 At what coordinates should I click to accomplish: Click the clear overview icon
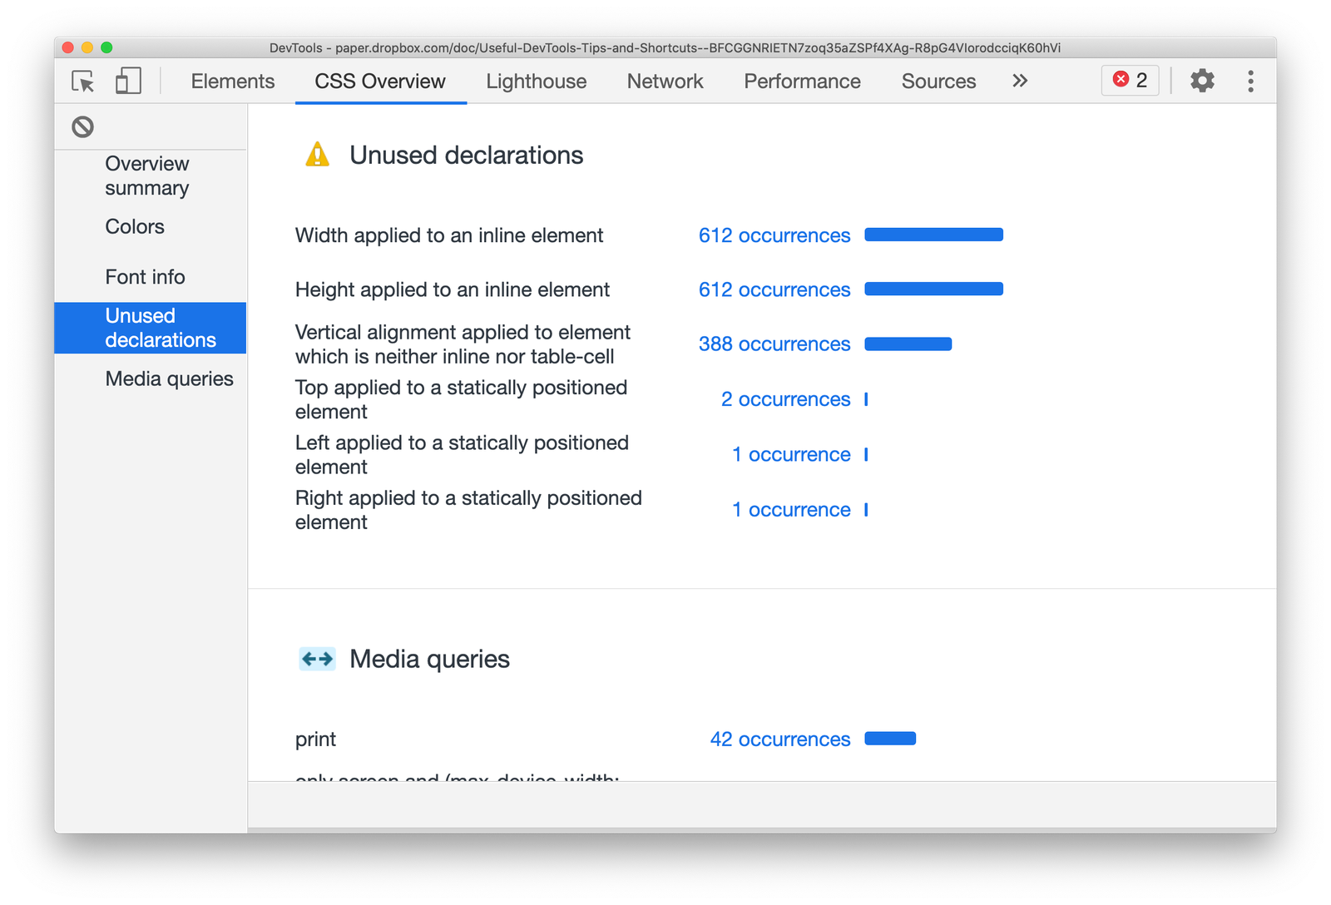tap(82, 126)
